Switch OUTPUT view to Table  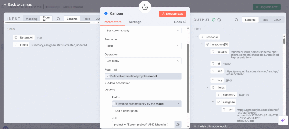pyautogui.click(x=264, y=20)
